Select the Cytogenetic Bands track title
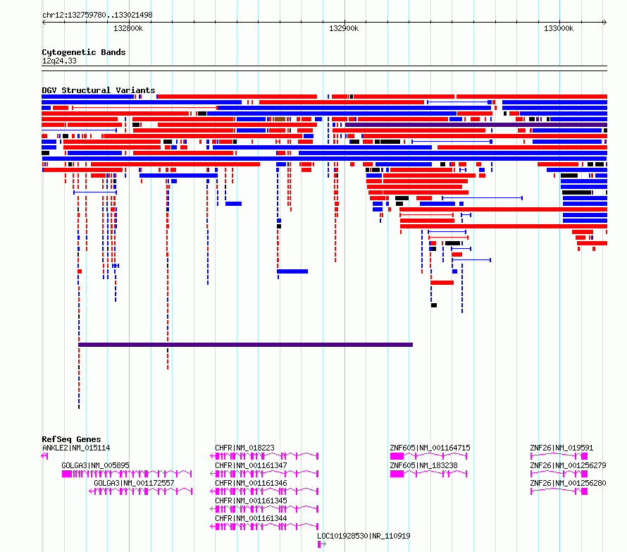The width and height of the screenshot is (627, 552). 84,52
